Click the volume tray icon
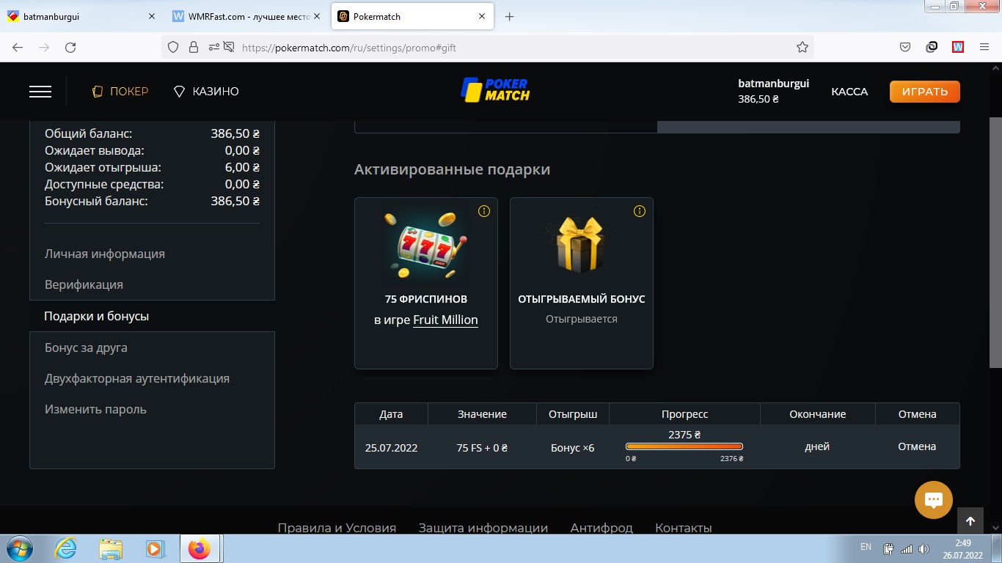The image size is (1002, 563). pos(924,548)
